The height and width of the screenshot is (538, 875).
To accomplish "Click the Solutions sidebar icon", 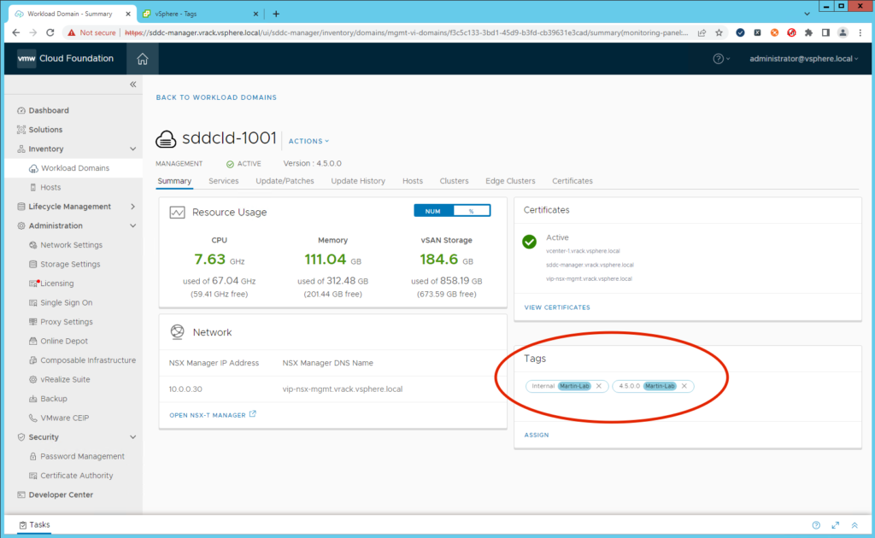I will pos(21,129).
